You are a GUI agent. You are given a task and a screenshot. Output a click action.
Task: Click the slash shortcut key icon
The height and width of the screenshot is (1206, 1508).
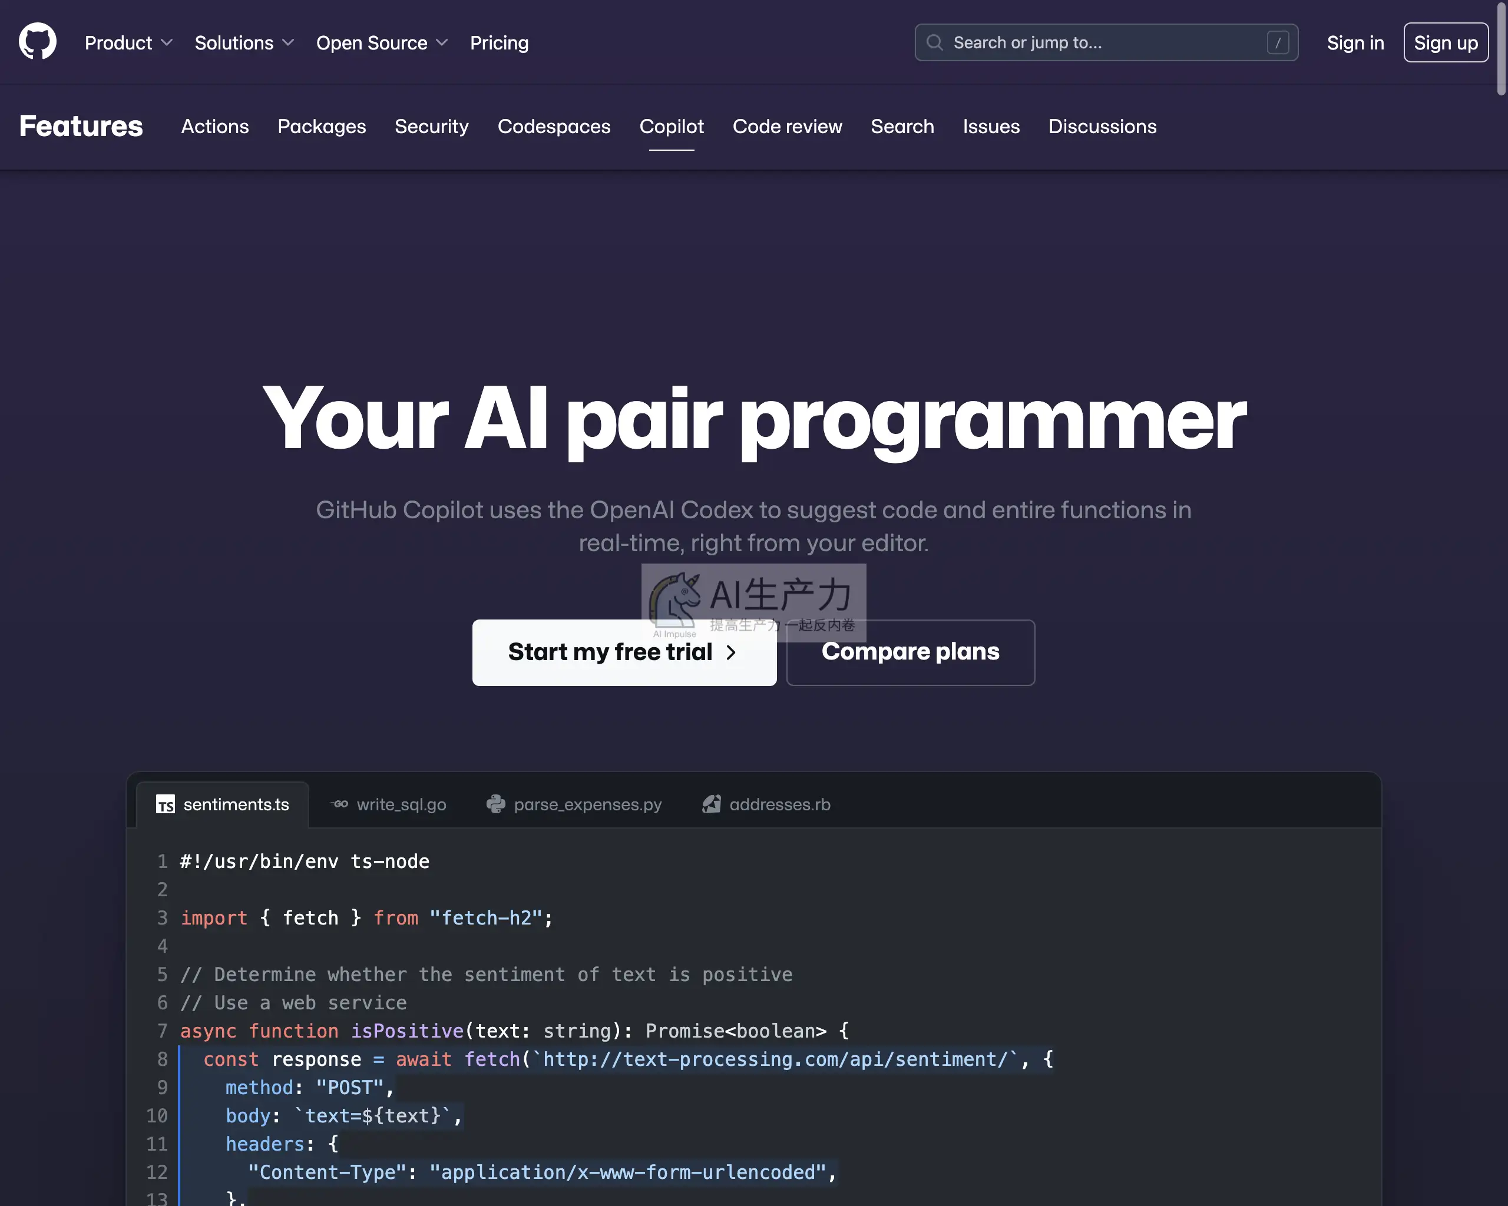[1278, 42]
